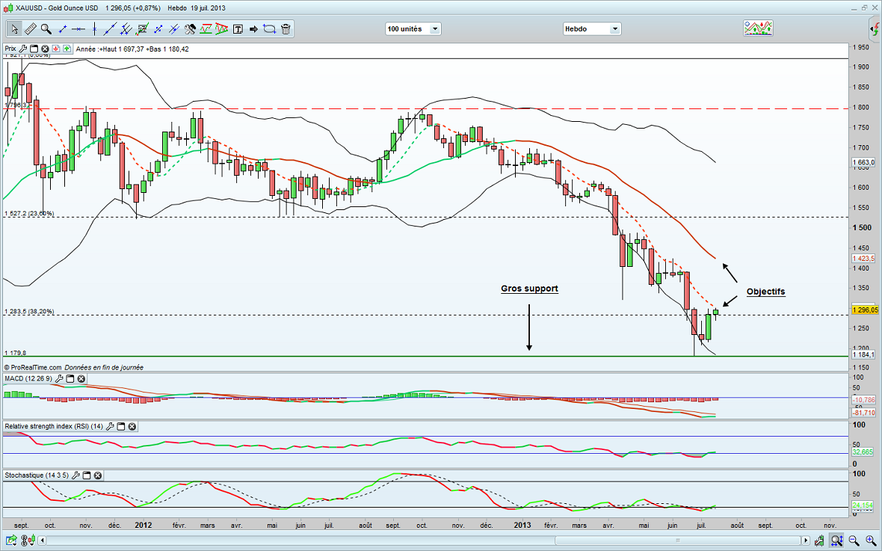Maximize the RSI indicator panel
This screenshot has width=882, height=551.
click(120, 426)
